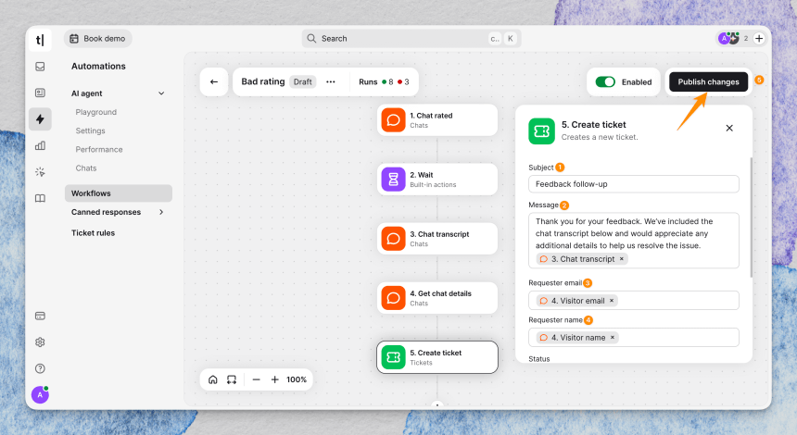Open the billing card icon in left rail
797x435 pixels.
click(x=40, y=316)
